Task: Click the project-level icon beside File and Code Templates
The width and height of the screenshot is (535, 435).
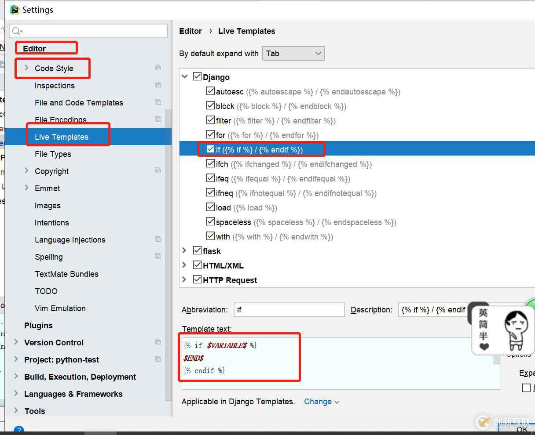Action: coord(158,102)
